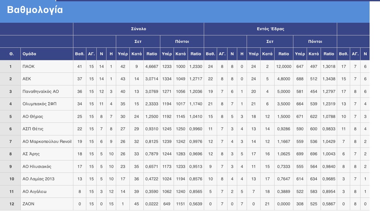Screen dimensions: 380x216
Task: Select team name ΖΑΟΝ
Action: (x=28, y=204)
